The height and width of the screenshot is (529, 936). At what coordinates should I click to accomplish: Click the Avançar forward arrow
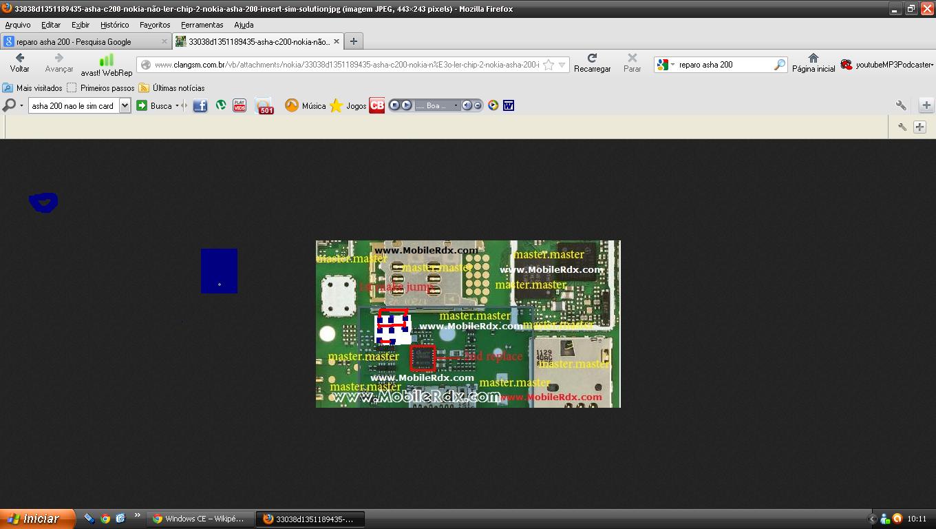pyautogui.click(x=58, y=63)
